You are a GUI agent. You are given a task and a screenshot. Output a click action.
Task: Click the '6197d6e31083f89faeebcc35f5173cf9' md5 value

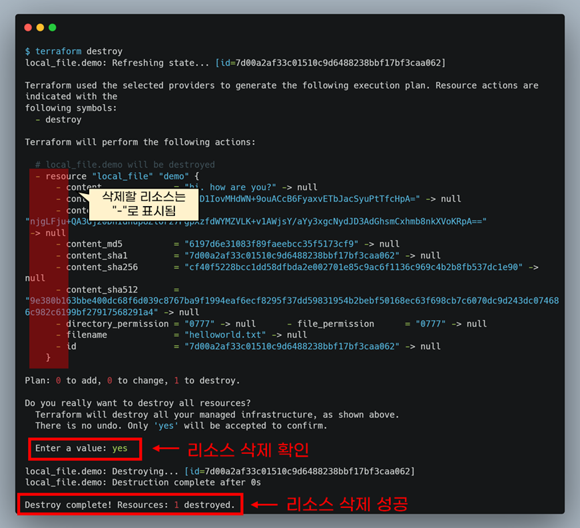pos(272,244)
